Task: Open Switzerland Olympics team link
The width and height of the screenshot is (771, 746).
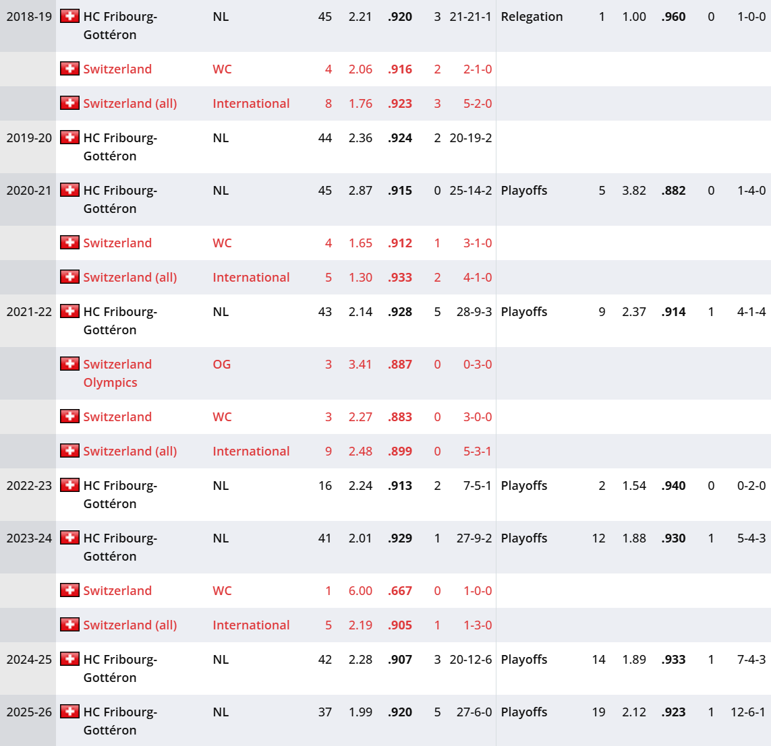Action: coord(117,373)
